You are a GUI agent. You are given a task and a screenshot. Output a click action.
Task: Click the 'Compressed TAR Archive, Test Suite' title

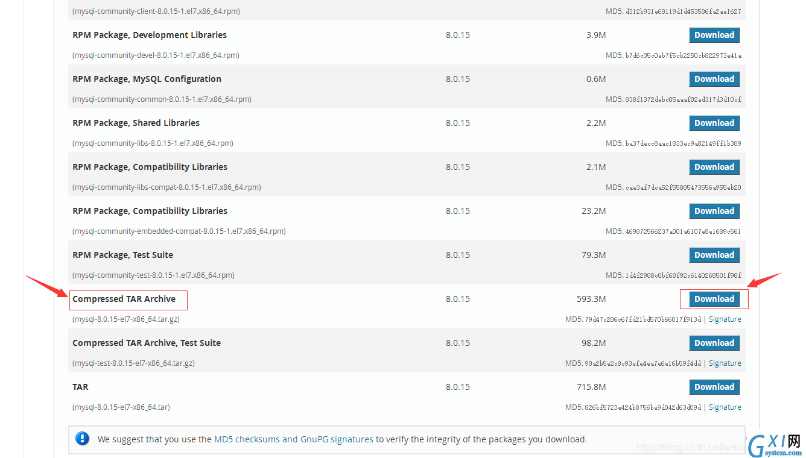(x=147, y=343)
